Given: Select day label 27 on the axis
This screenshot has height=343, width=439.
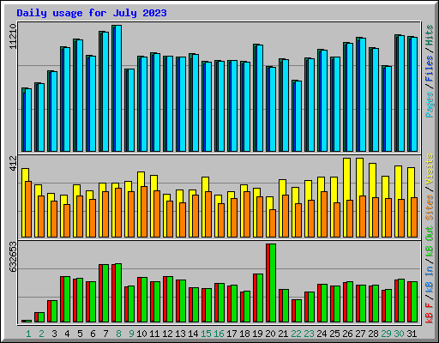Looking at the screenshot, I should [360, 334].
